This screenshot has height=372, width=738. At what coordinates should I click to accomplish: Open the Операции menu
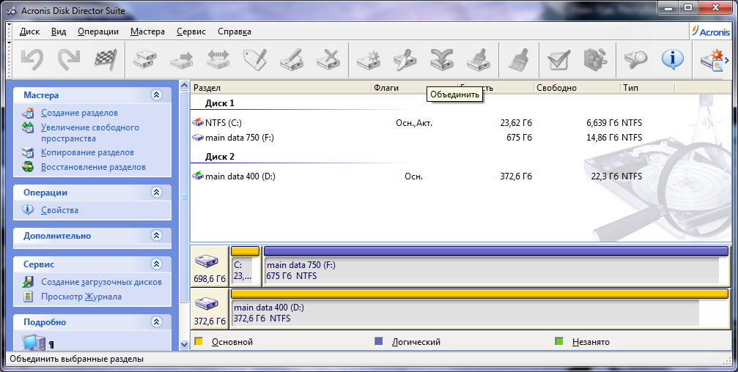98,31
